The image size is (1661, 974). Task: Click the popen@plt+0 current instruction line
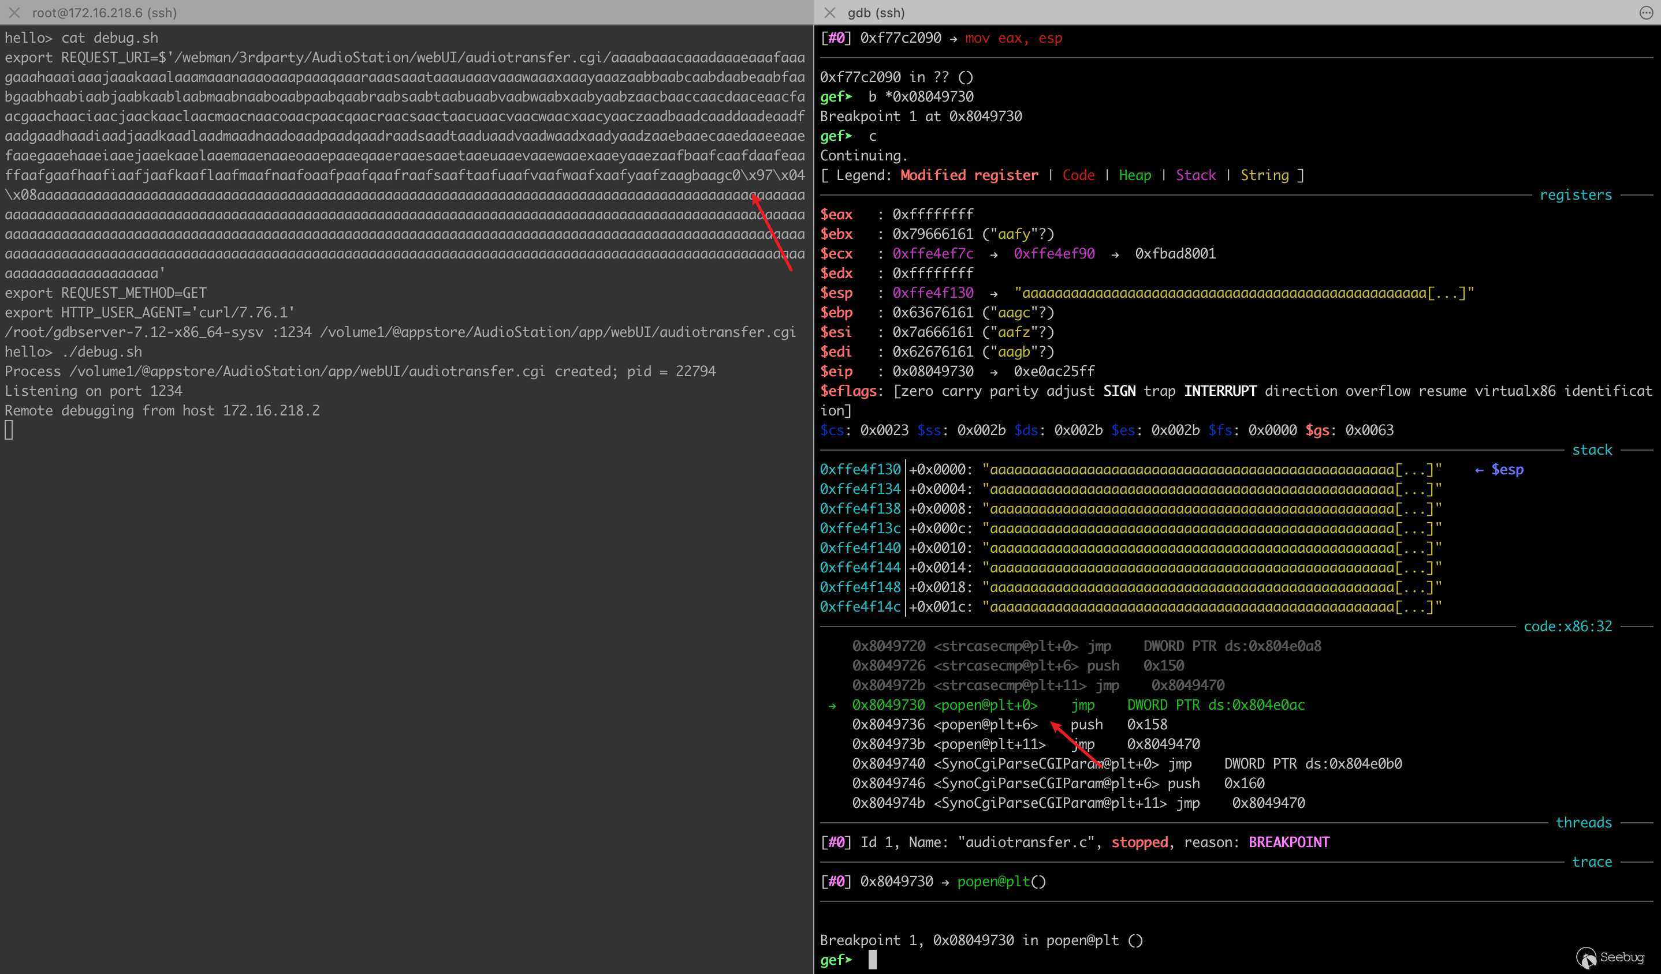tap(985, 705)
